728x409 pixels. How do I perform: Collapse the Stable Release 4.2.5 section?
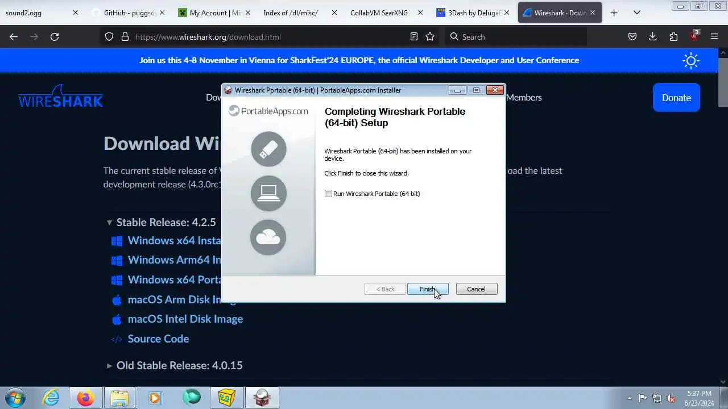pyautogui.click(x=109, y=223)
